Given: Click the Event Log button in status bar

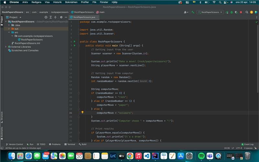Looking at the screenshot, I should 248,144.
